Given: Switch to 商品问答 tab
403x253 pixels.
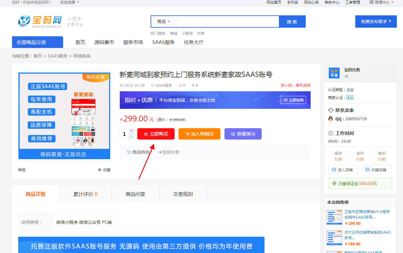Looking at the screenshot, I should pyautogui.click(x=135, y=194).
